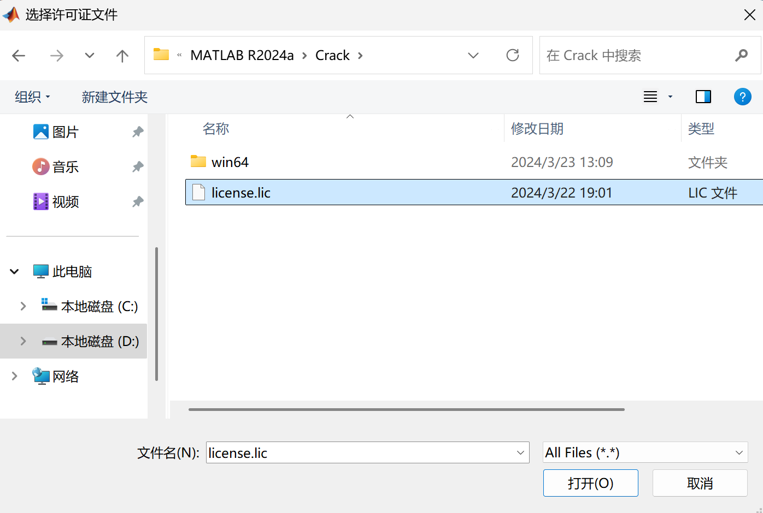763x513 pixels.
Task: Navigate back with the back arrow
Action: (x=19, y=55)
